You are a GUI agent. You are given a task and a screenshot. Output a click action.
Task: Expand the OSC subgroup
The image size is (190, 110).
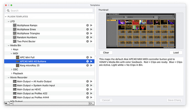click(12, 70)
